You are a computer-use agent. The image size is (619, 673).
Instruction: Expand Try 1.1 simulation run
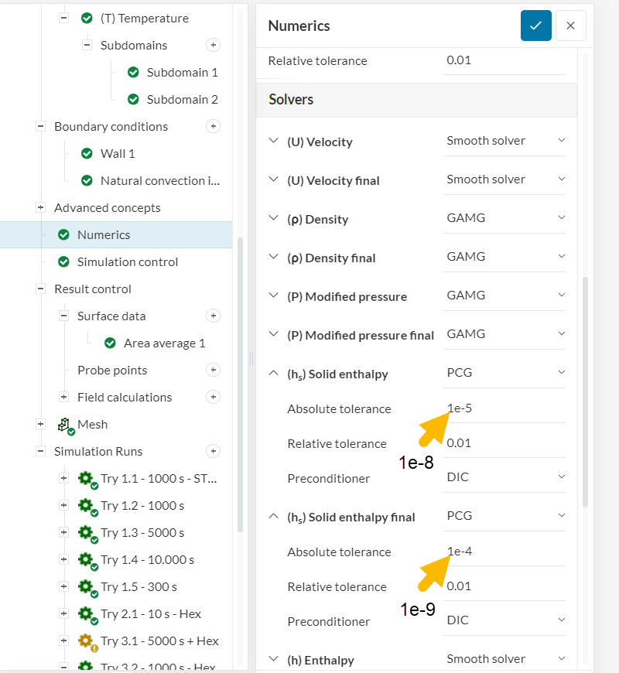63,478
